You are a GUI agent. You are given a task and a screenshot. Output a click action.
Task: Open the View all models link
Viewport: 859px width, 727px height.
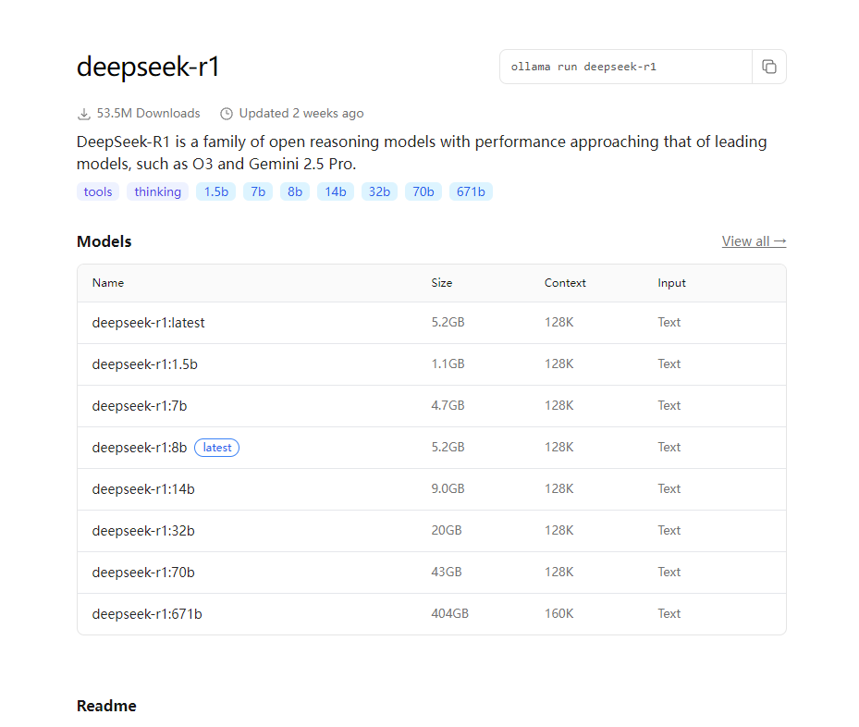coord(754,241)
